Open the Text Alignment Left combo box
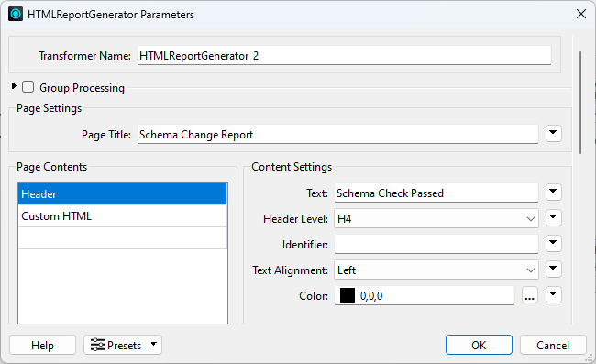 (436, 270)
